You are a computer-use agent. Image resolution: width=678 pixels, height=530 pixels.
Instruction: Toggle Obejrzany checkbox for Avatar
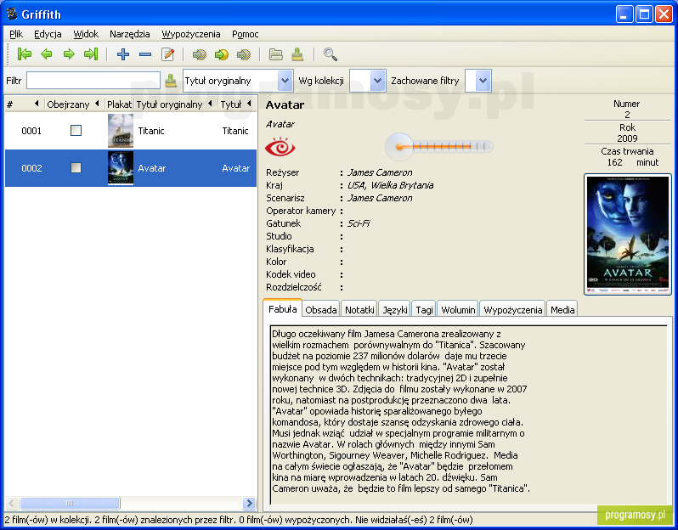(76, 167)
